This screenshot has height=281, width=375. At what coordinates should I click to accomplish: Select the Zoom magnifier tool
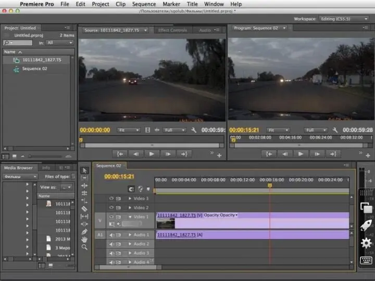tap(84, 247)
